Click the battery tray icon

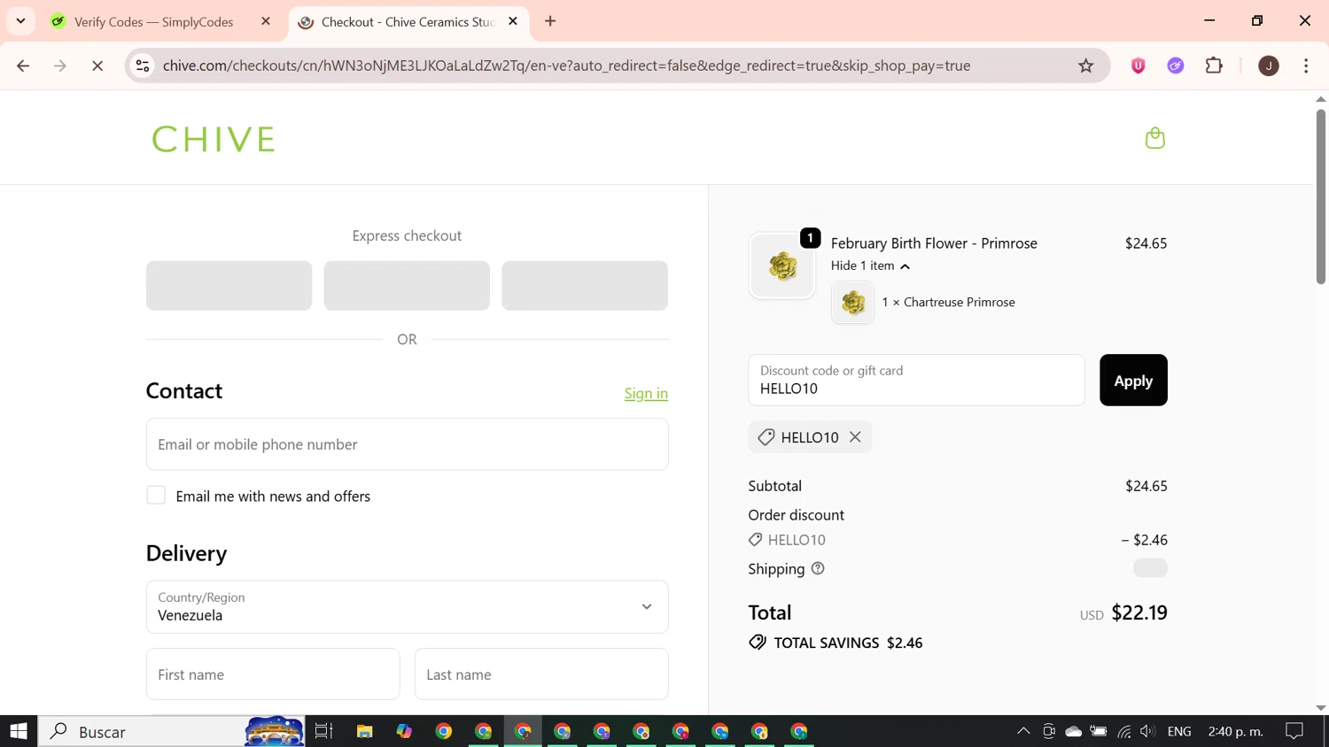1099,731
